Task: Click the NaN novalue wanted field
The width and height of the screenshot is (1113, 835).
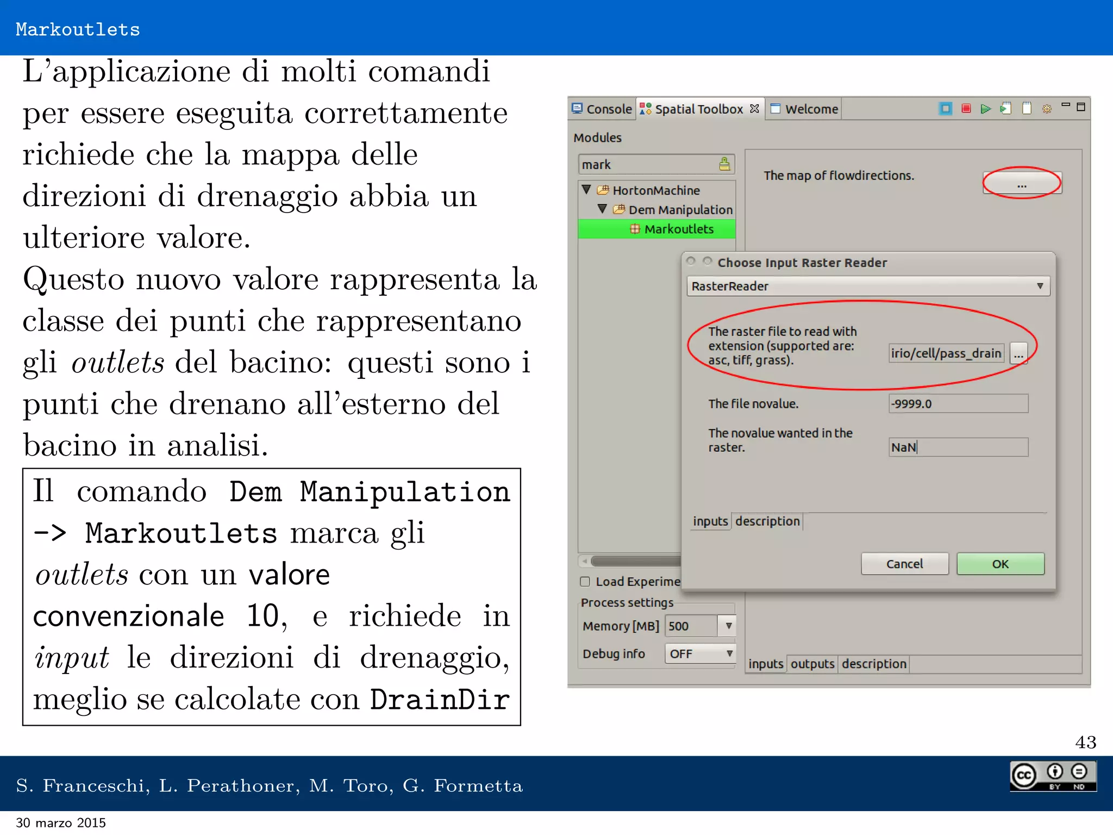Action: (959, 447)
